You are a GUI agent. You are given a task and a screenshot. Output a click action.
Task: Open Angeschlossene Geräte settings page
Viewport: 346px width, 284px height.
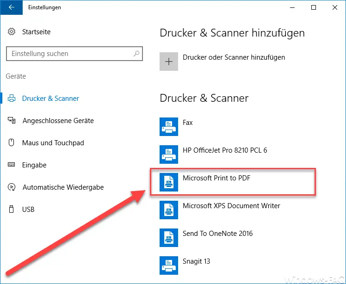point(58,121)
